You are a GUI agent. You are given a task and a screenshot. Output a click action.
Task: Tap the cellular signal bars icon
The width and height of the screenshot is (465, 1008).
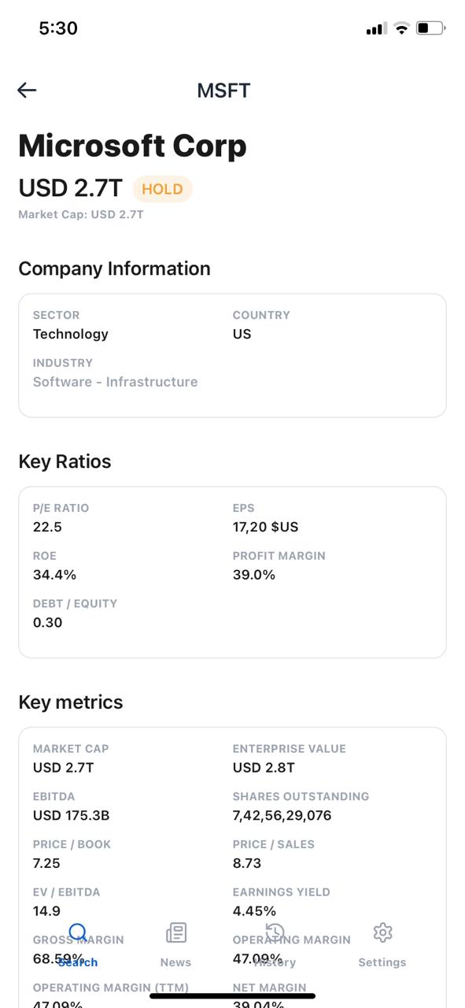click(375, 28)
